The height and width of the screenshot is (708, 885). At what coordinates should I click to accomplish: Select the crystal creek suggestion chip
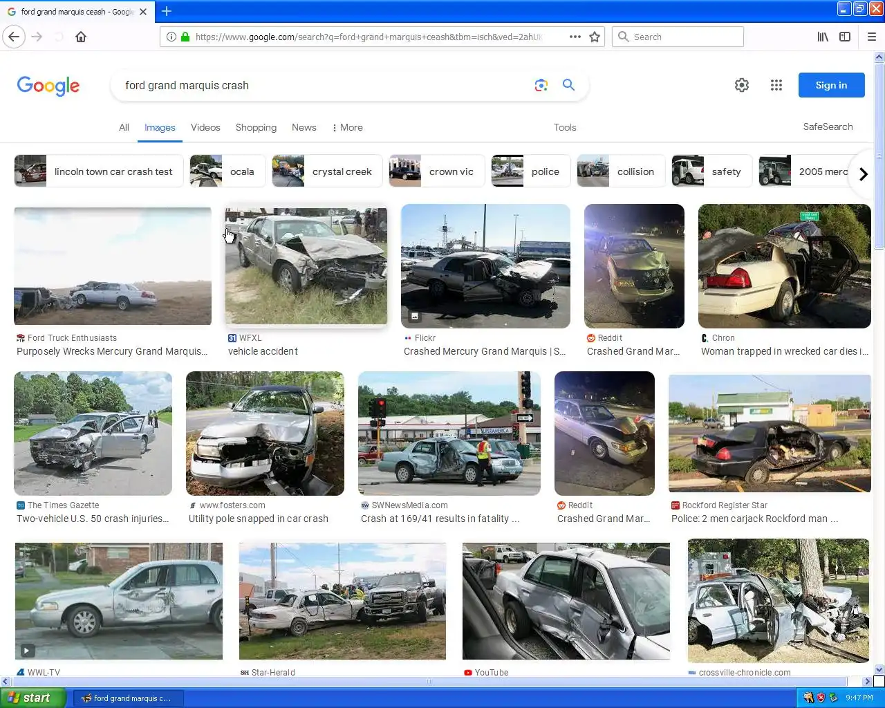tap(327, 171)
